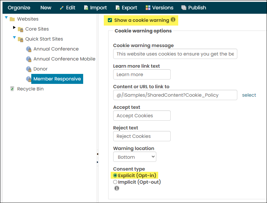
Task: Click info icon beside Show a cookie warning
Action: tap(173, 20)
